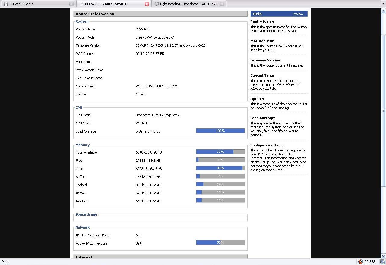This screenshot has width=386, height=265.
Task: Click the 'LAN Domain Name' label
Action: pos(89,78)
